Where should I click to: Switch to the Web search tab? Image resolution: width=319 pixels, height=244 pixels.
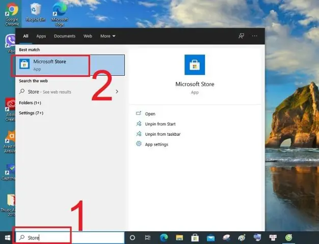coord(88,36)
